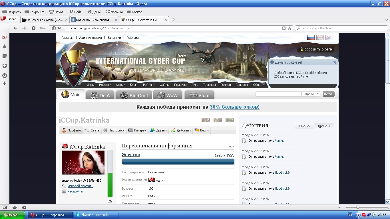Open the WoW section tab

168,95
